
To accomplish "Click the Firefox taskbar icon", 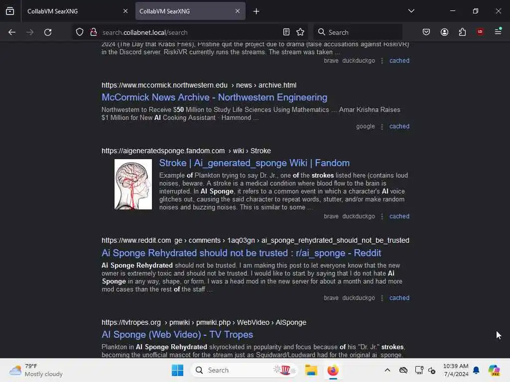I will 333,370.
